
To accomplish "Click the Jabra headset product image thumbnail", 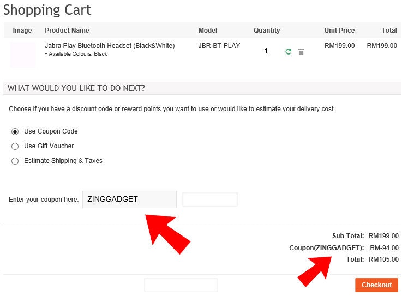I will (23, 55).
